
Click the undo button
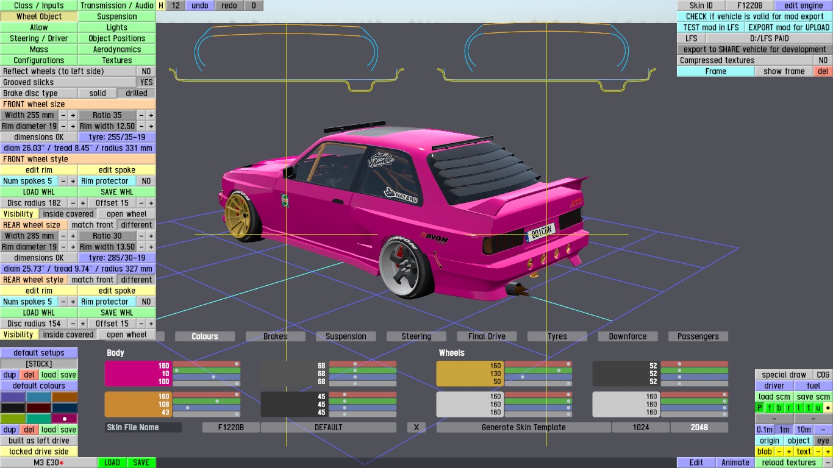(200, 5)
